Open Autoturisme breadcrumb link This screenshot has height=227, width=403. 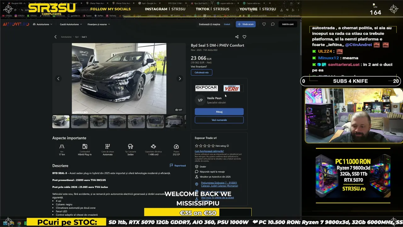(66, 37)
